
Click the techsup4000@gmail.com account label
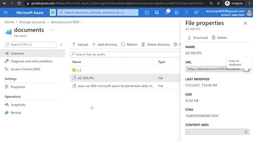[225, 11]
